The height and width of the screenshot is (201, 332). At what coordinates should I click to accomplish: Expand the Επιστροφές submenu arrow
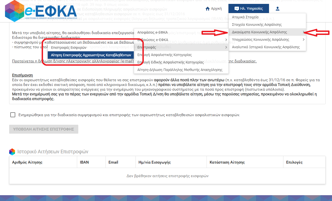[x=226, y=47]
